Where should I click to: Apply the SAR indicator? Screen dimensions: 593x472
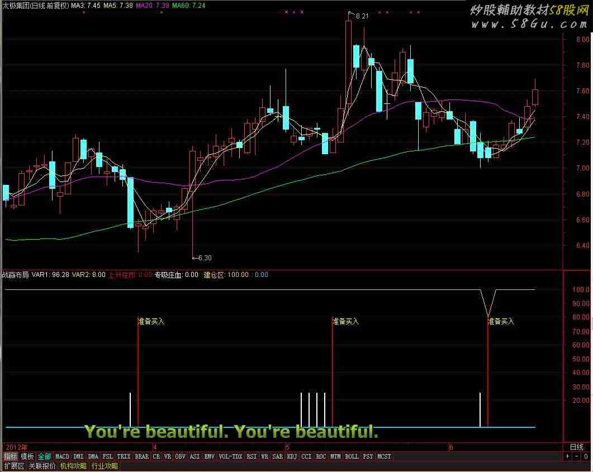[x=278, y=456]
